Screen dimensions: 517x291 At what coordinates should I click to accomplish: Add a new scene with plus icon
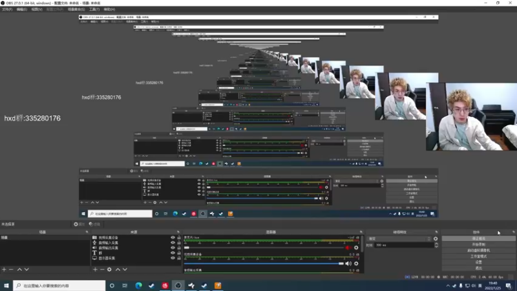tap(4, 270)
